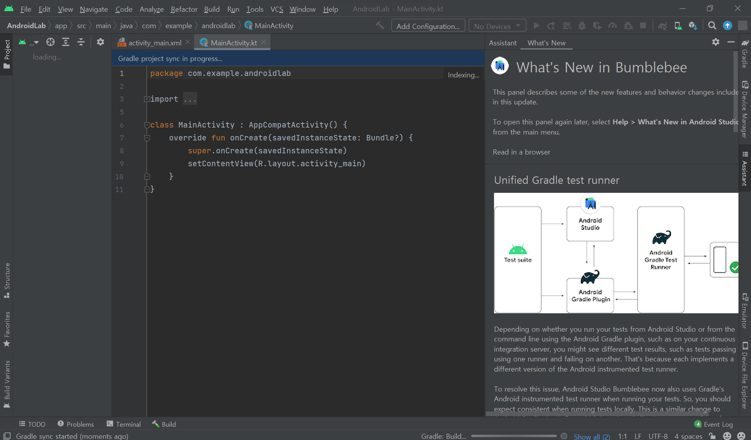Toggle the Structure tool window
Screen dimensions: 751x440
(x=7, y=280)
